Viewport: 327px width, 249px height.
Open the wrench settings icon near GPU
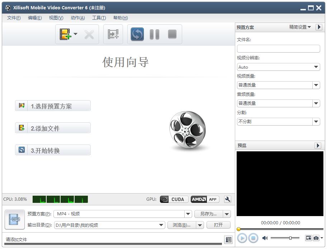[227, 199]
